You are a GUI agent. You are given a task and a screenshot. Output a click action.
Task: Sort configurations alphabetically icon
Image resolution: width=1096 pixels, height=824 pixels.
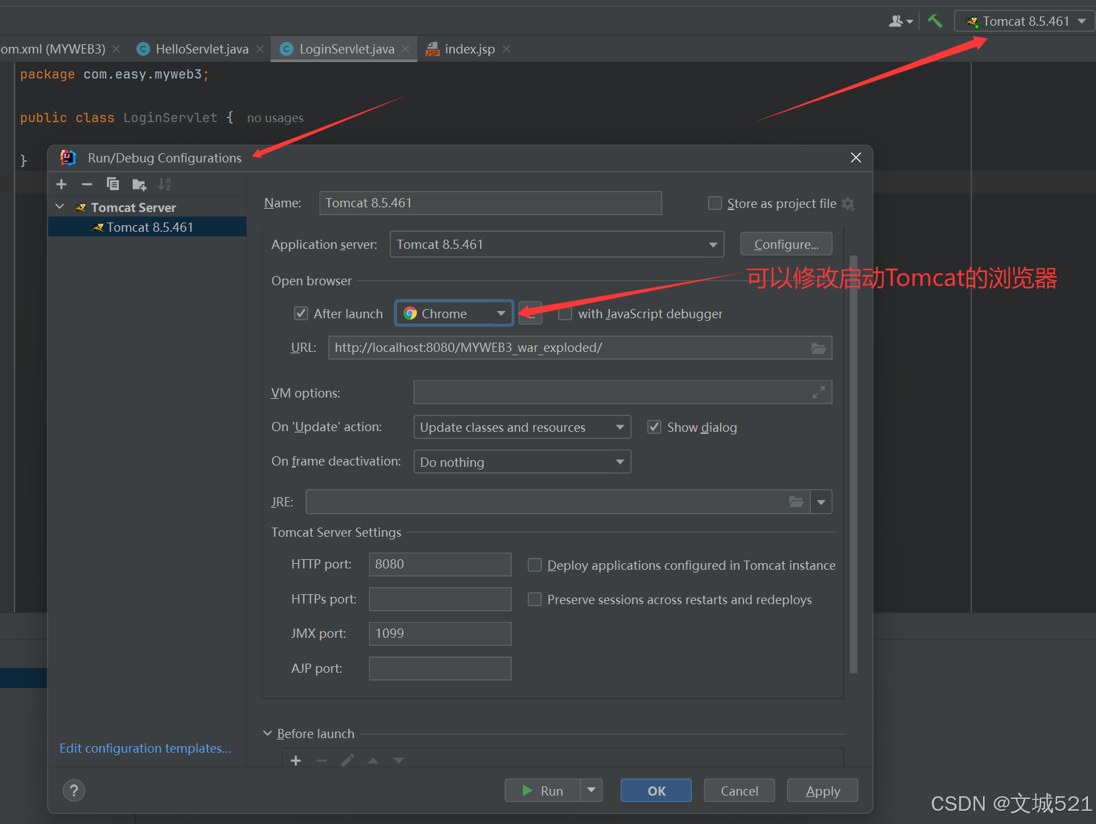164,184
